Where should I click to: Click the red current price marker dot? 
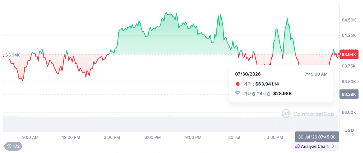coord(339,54)
